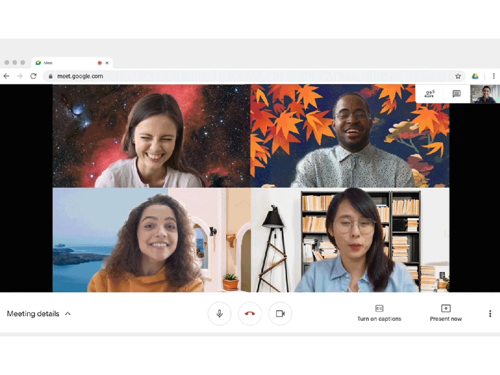Screen dimensions: 500x375
Task: Open the three-dot more options menu
Action: [x=490, y=313]
